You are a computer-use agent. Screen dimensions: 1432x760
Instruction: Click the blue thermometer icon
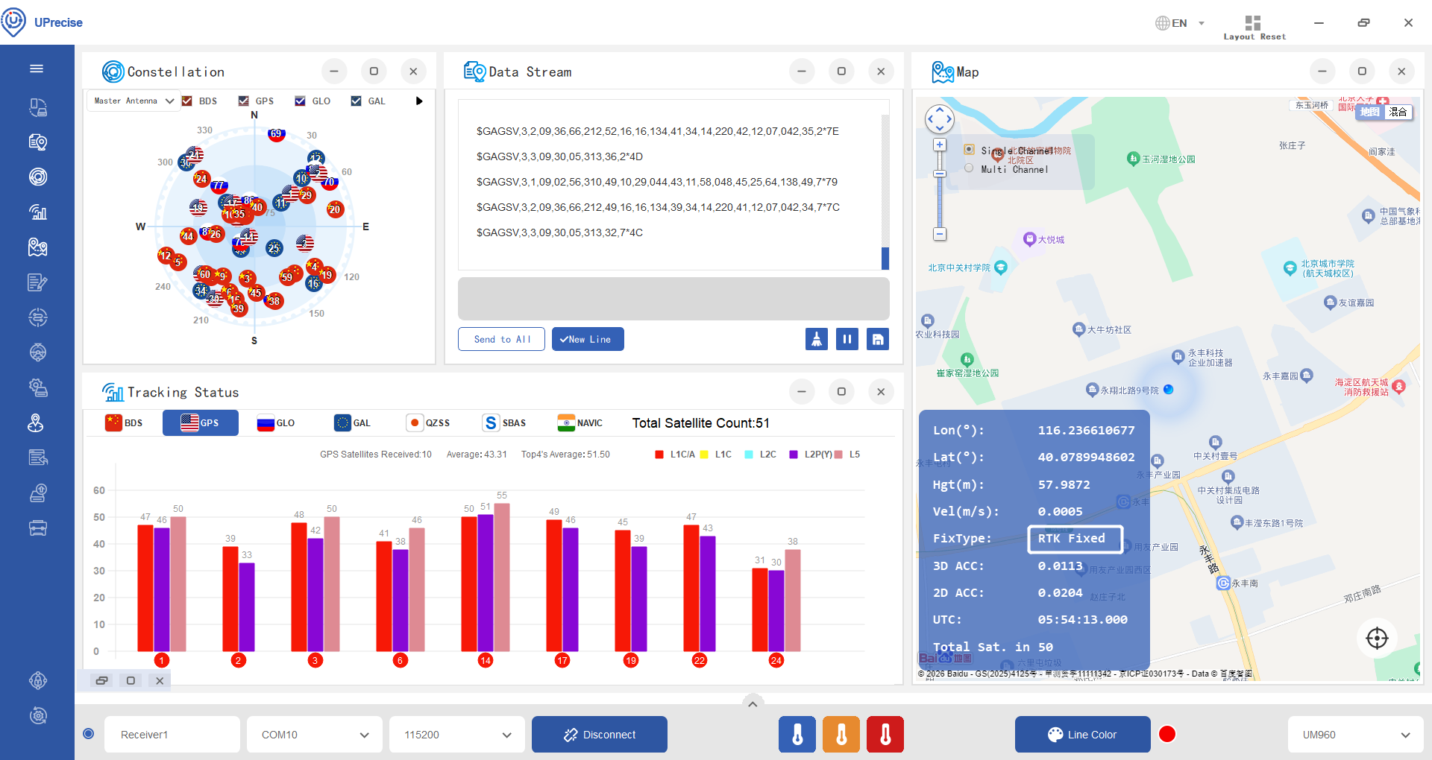(x=797, y=735)
